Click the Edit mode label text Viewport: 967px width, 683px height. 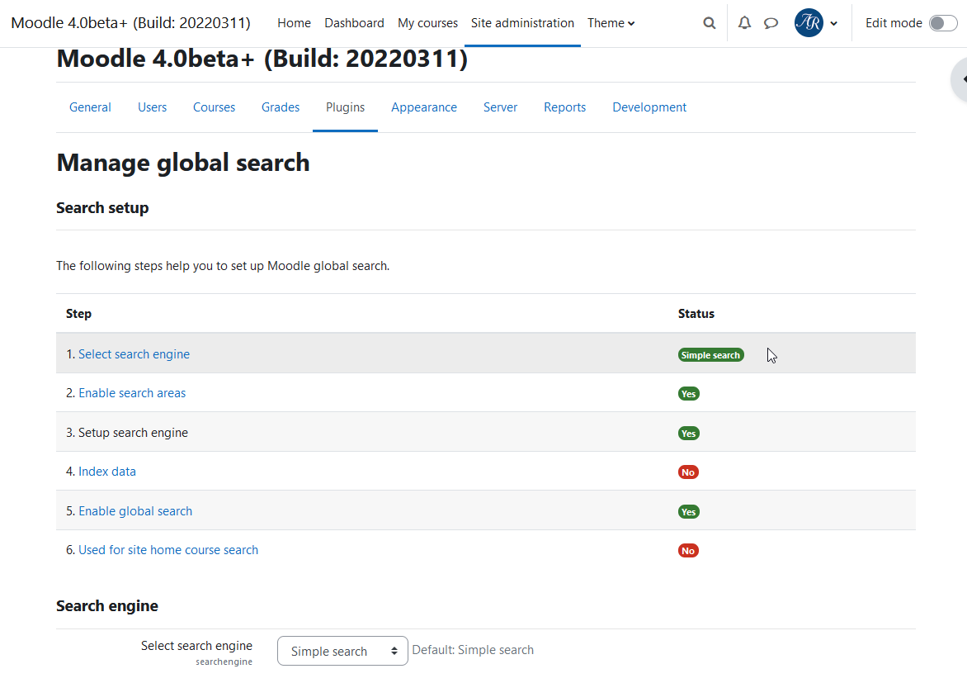tap(894, 23)
